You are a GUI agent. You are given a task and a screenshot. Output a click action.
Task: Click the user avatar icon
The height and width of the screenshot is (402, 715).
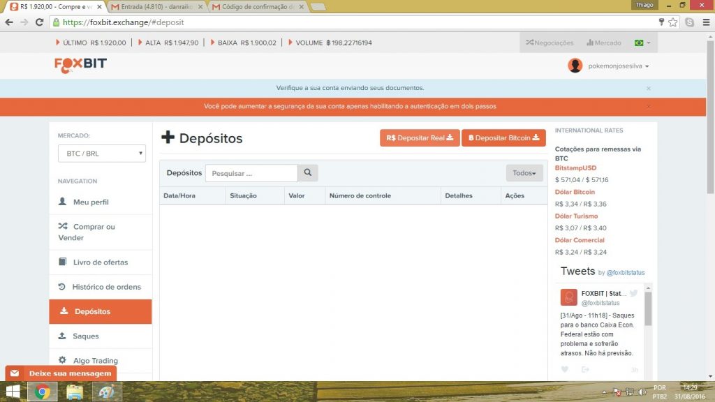575,66
